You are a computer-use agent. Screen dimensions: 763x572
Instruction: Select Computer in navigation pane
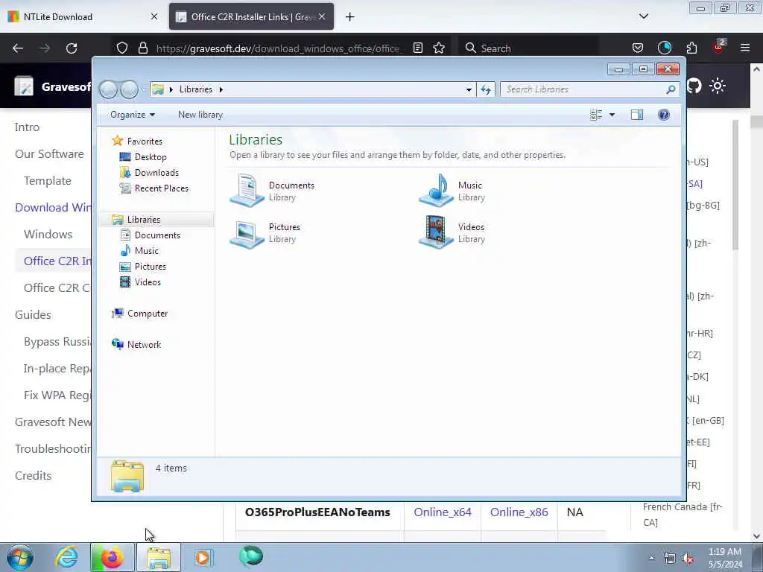click(140, 314)
